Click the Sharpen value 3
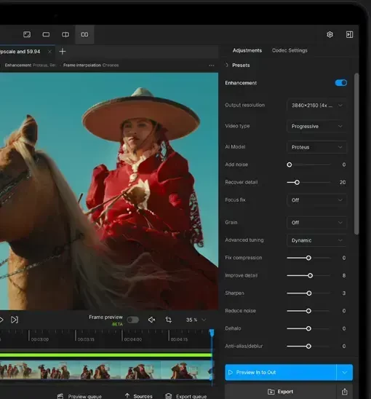The width and height of the screenshot is (371, 399). point(344,293)
